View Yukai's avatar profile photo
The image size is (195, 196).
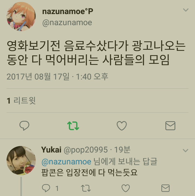(x=21, y=161)
